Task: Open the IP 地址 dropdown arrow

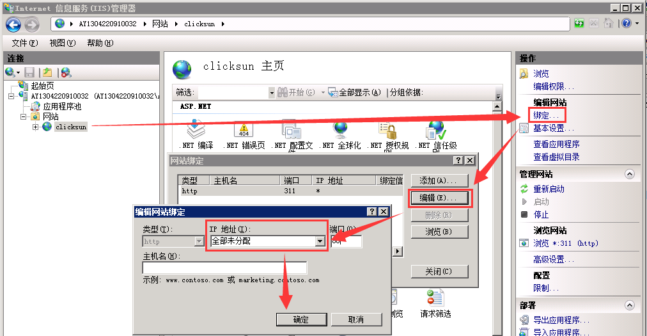Action: tap(320, 241)
